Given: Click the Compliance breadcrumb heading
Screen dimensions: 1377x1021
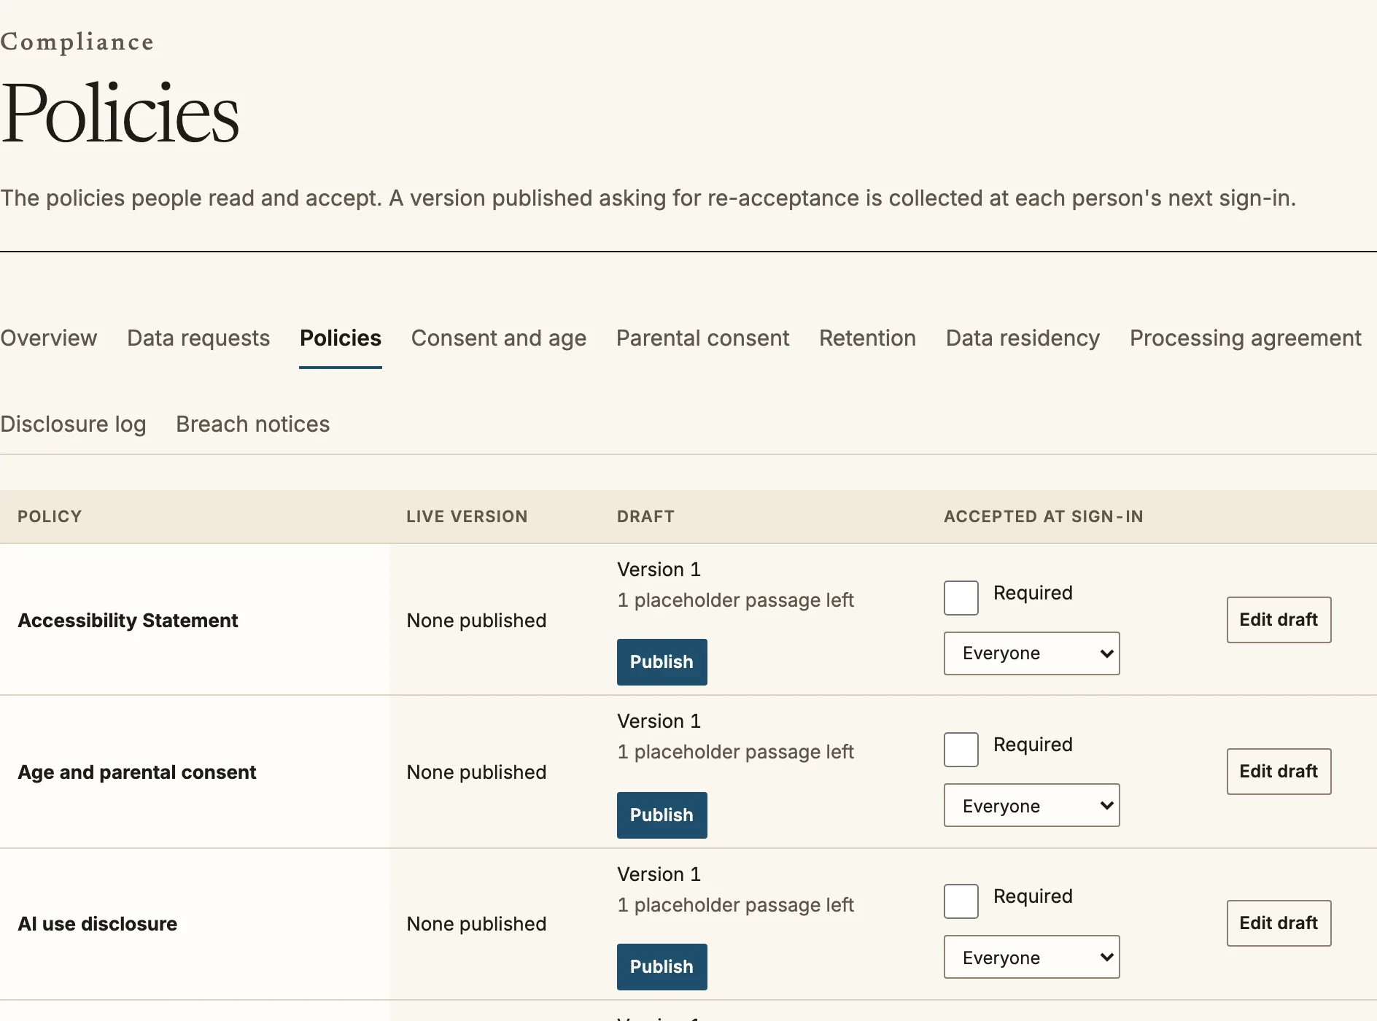Looking at the screenshot, I should point(77,42).
